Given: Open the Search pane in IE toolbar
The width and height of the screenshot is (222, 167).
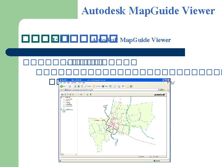Looking at the screenshot, I should click(88, 86).
